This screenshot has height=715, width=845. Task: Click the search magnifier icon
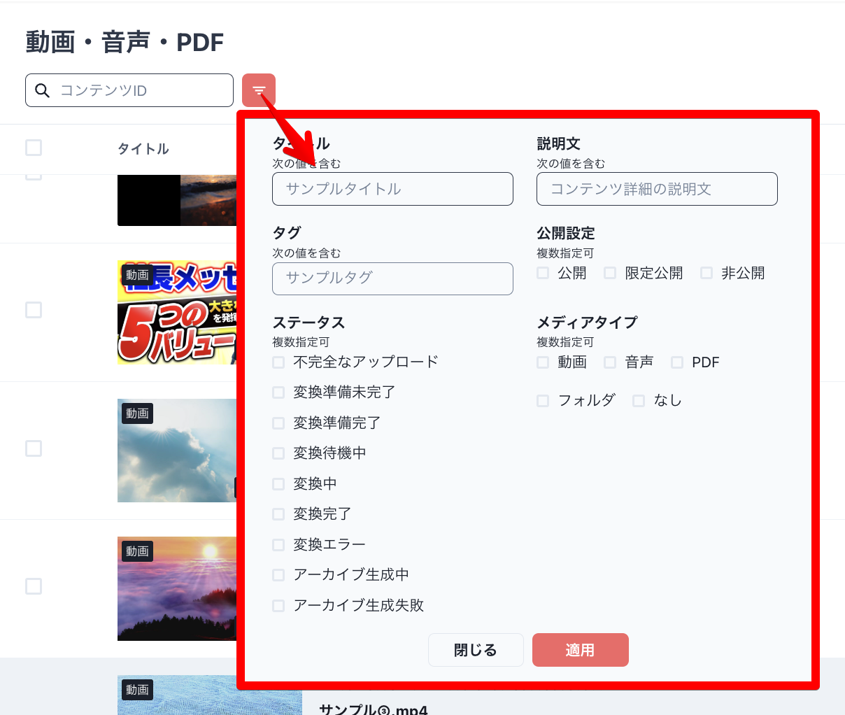tap(42, 90)
